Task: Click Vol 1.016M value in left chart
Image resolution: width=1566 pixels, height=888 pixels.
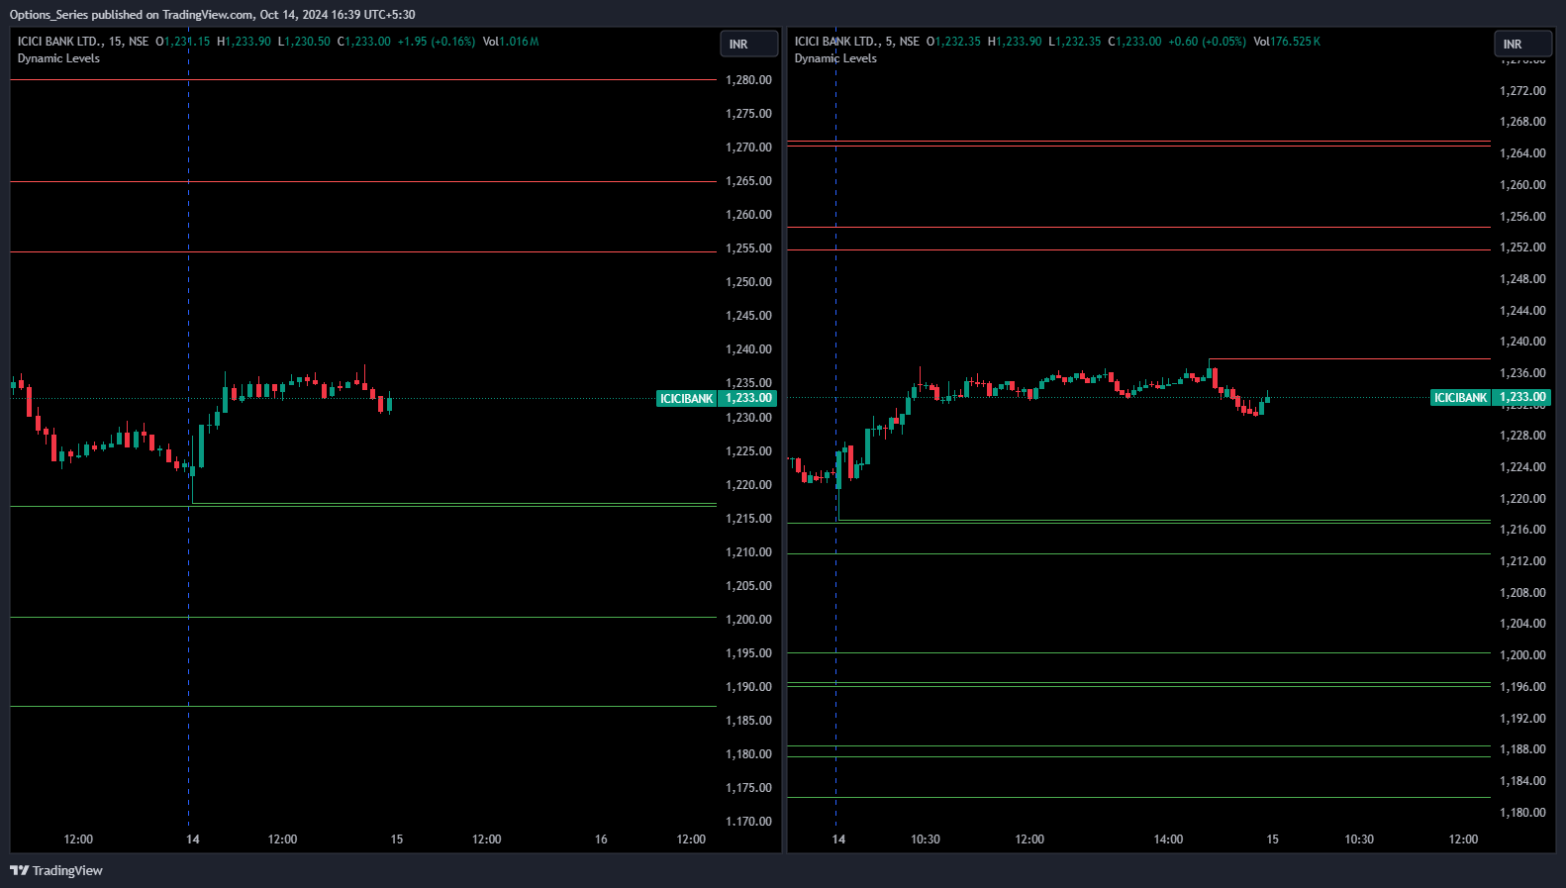Action: click(511, 42)
